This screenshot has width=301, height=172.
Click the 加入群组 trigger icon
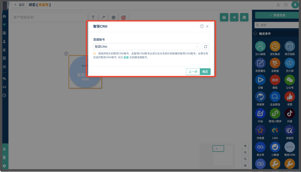click(260, 46)
